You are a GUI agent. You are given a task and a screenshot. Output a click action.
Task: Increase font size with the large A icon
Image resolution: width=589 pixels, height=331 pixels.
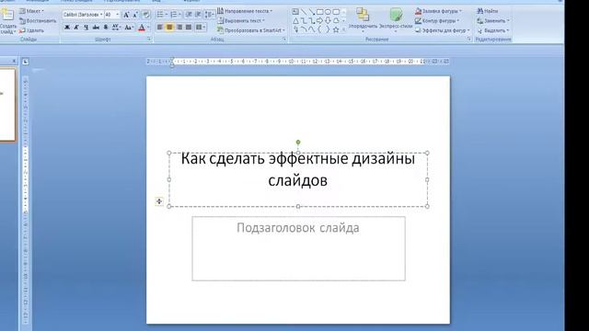click(x=126, y=15)
